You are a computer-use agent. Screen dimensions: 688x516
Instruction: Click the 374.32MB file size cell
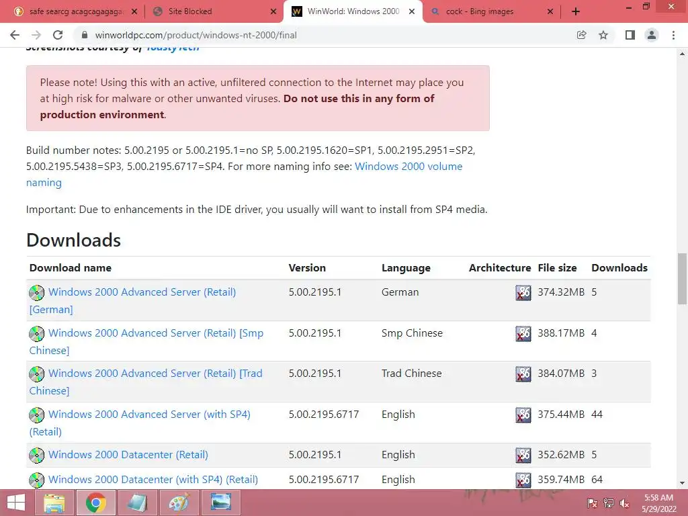[561, 292]
